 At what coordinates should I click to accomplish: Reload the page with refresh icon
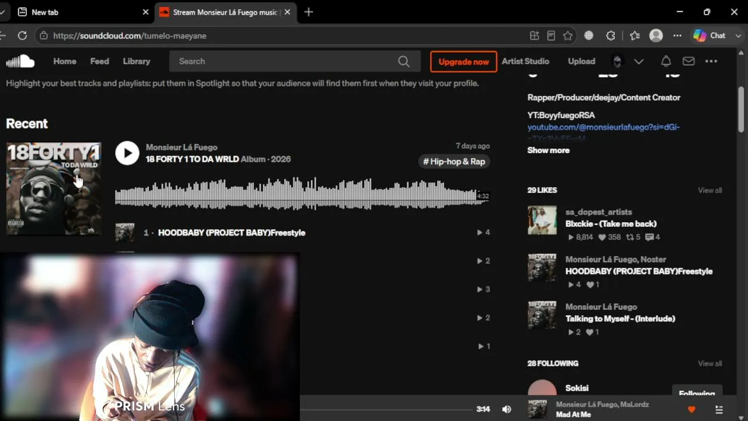coord(22,36)
